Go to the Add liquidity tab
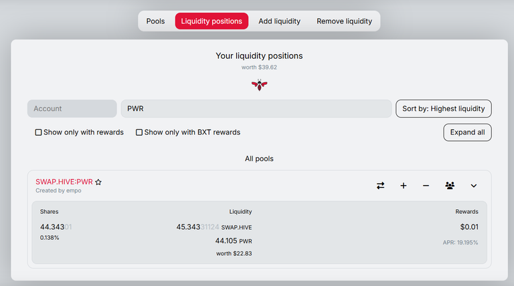The height and width of the screenshot is (286, 514). click(279, 21)
